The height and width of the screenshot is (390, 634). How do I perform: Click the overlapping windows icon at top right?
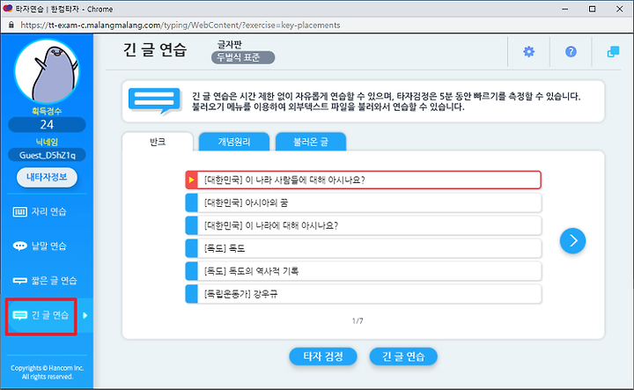click(x=613, y=52)
